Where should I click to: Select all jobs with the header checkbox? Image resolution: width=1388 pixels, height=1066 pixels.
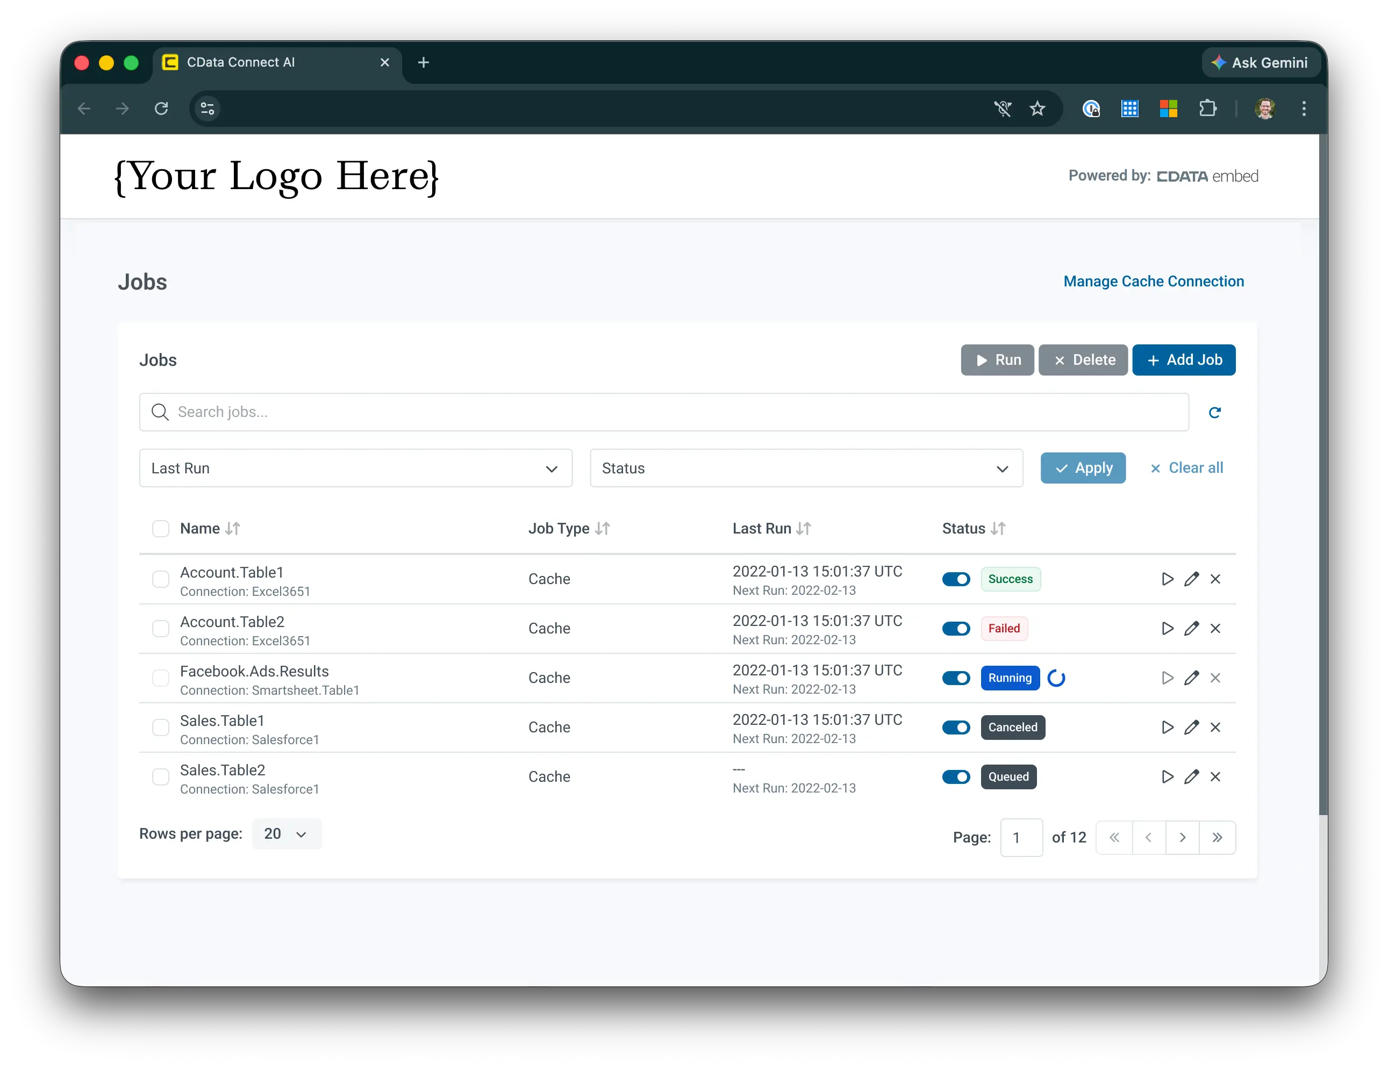tap(161, 529)
